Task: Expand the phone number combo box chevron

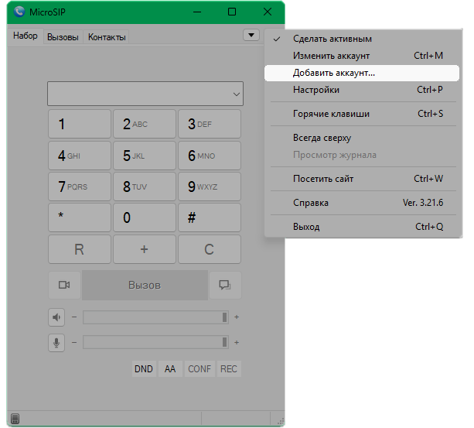Action: point(237,94)
